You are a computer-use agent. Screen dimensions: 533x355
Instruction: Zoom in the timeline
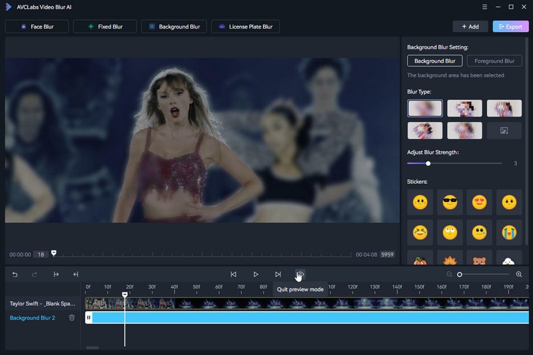tap(519, 274)
